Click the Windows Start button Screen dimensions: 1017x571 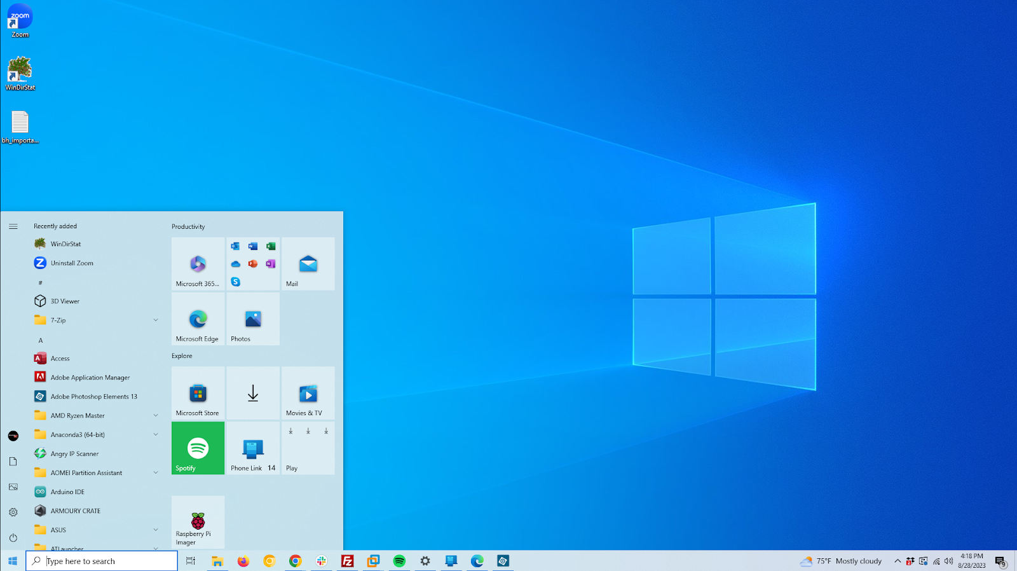13,561
